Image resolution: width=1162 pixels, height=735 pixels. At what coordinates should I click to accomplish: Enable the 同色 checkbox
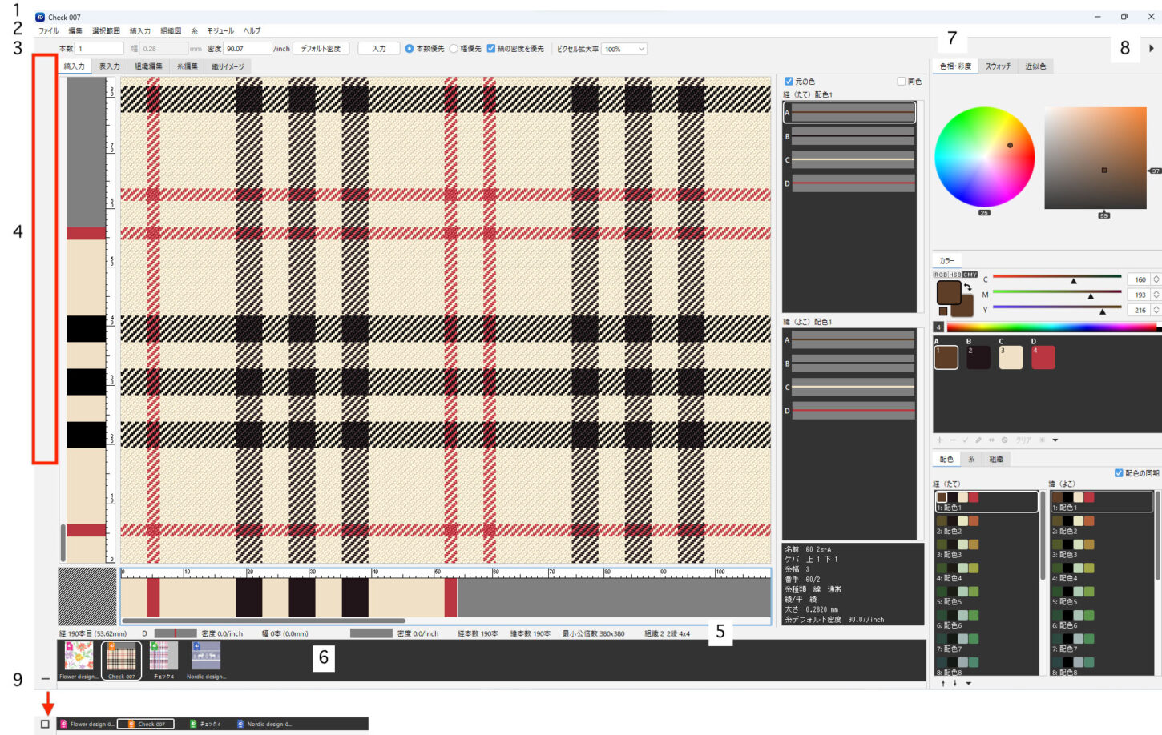[x=902, y=82]
